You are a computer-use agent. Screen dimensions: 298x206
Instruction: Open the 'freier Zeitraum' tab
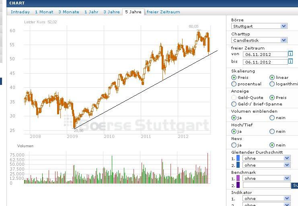click(x=163, y=12)
